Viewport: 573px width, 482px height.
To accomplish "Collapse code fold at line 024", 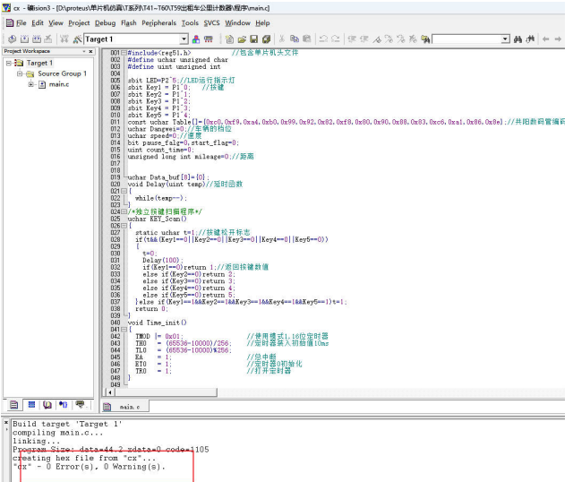I will click(x=124, y=211).
